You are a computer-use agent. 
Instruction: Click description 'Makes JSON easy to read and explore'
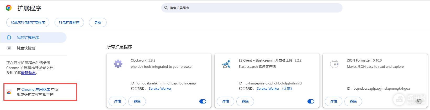click(375, 67)
